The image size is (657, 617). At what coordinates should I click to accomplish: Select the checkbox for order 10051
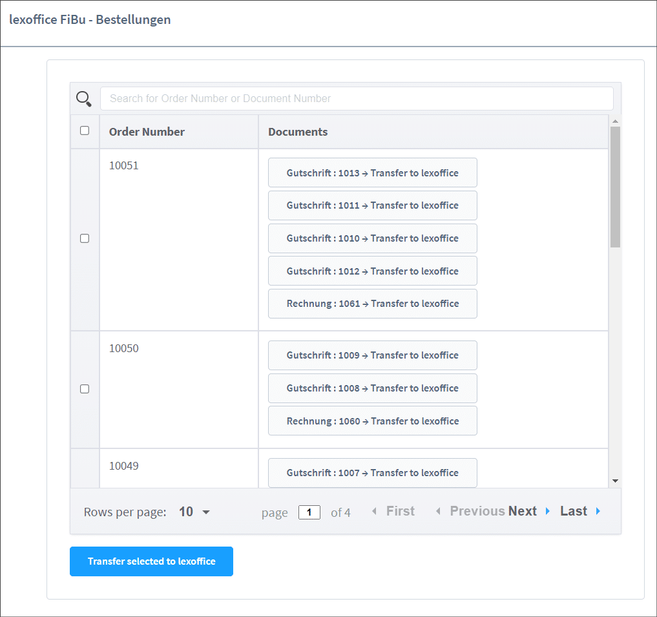pyautogui.click(x=85, y=238)
